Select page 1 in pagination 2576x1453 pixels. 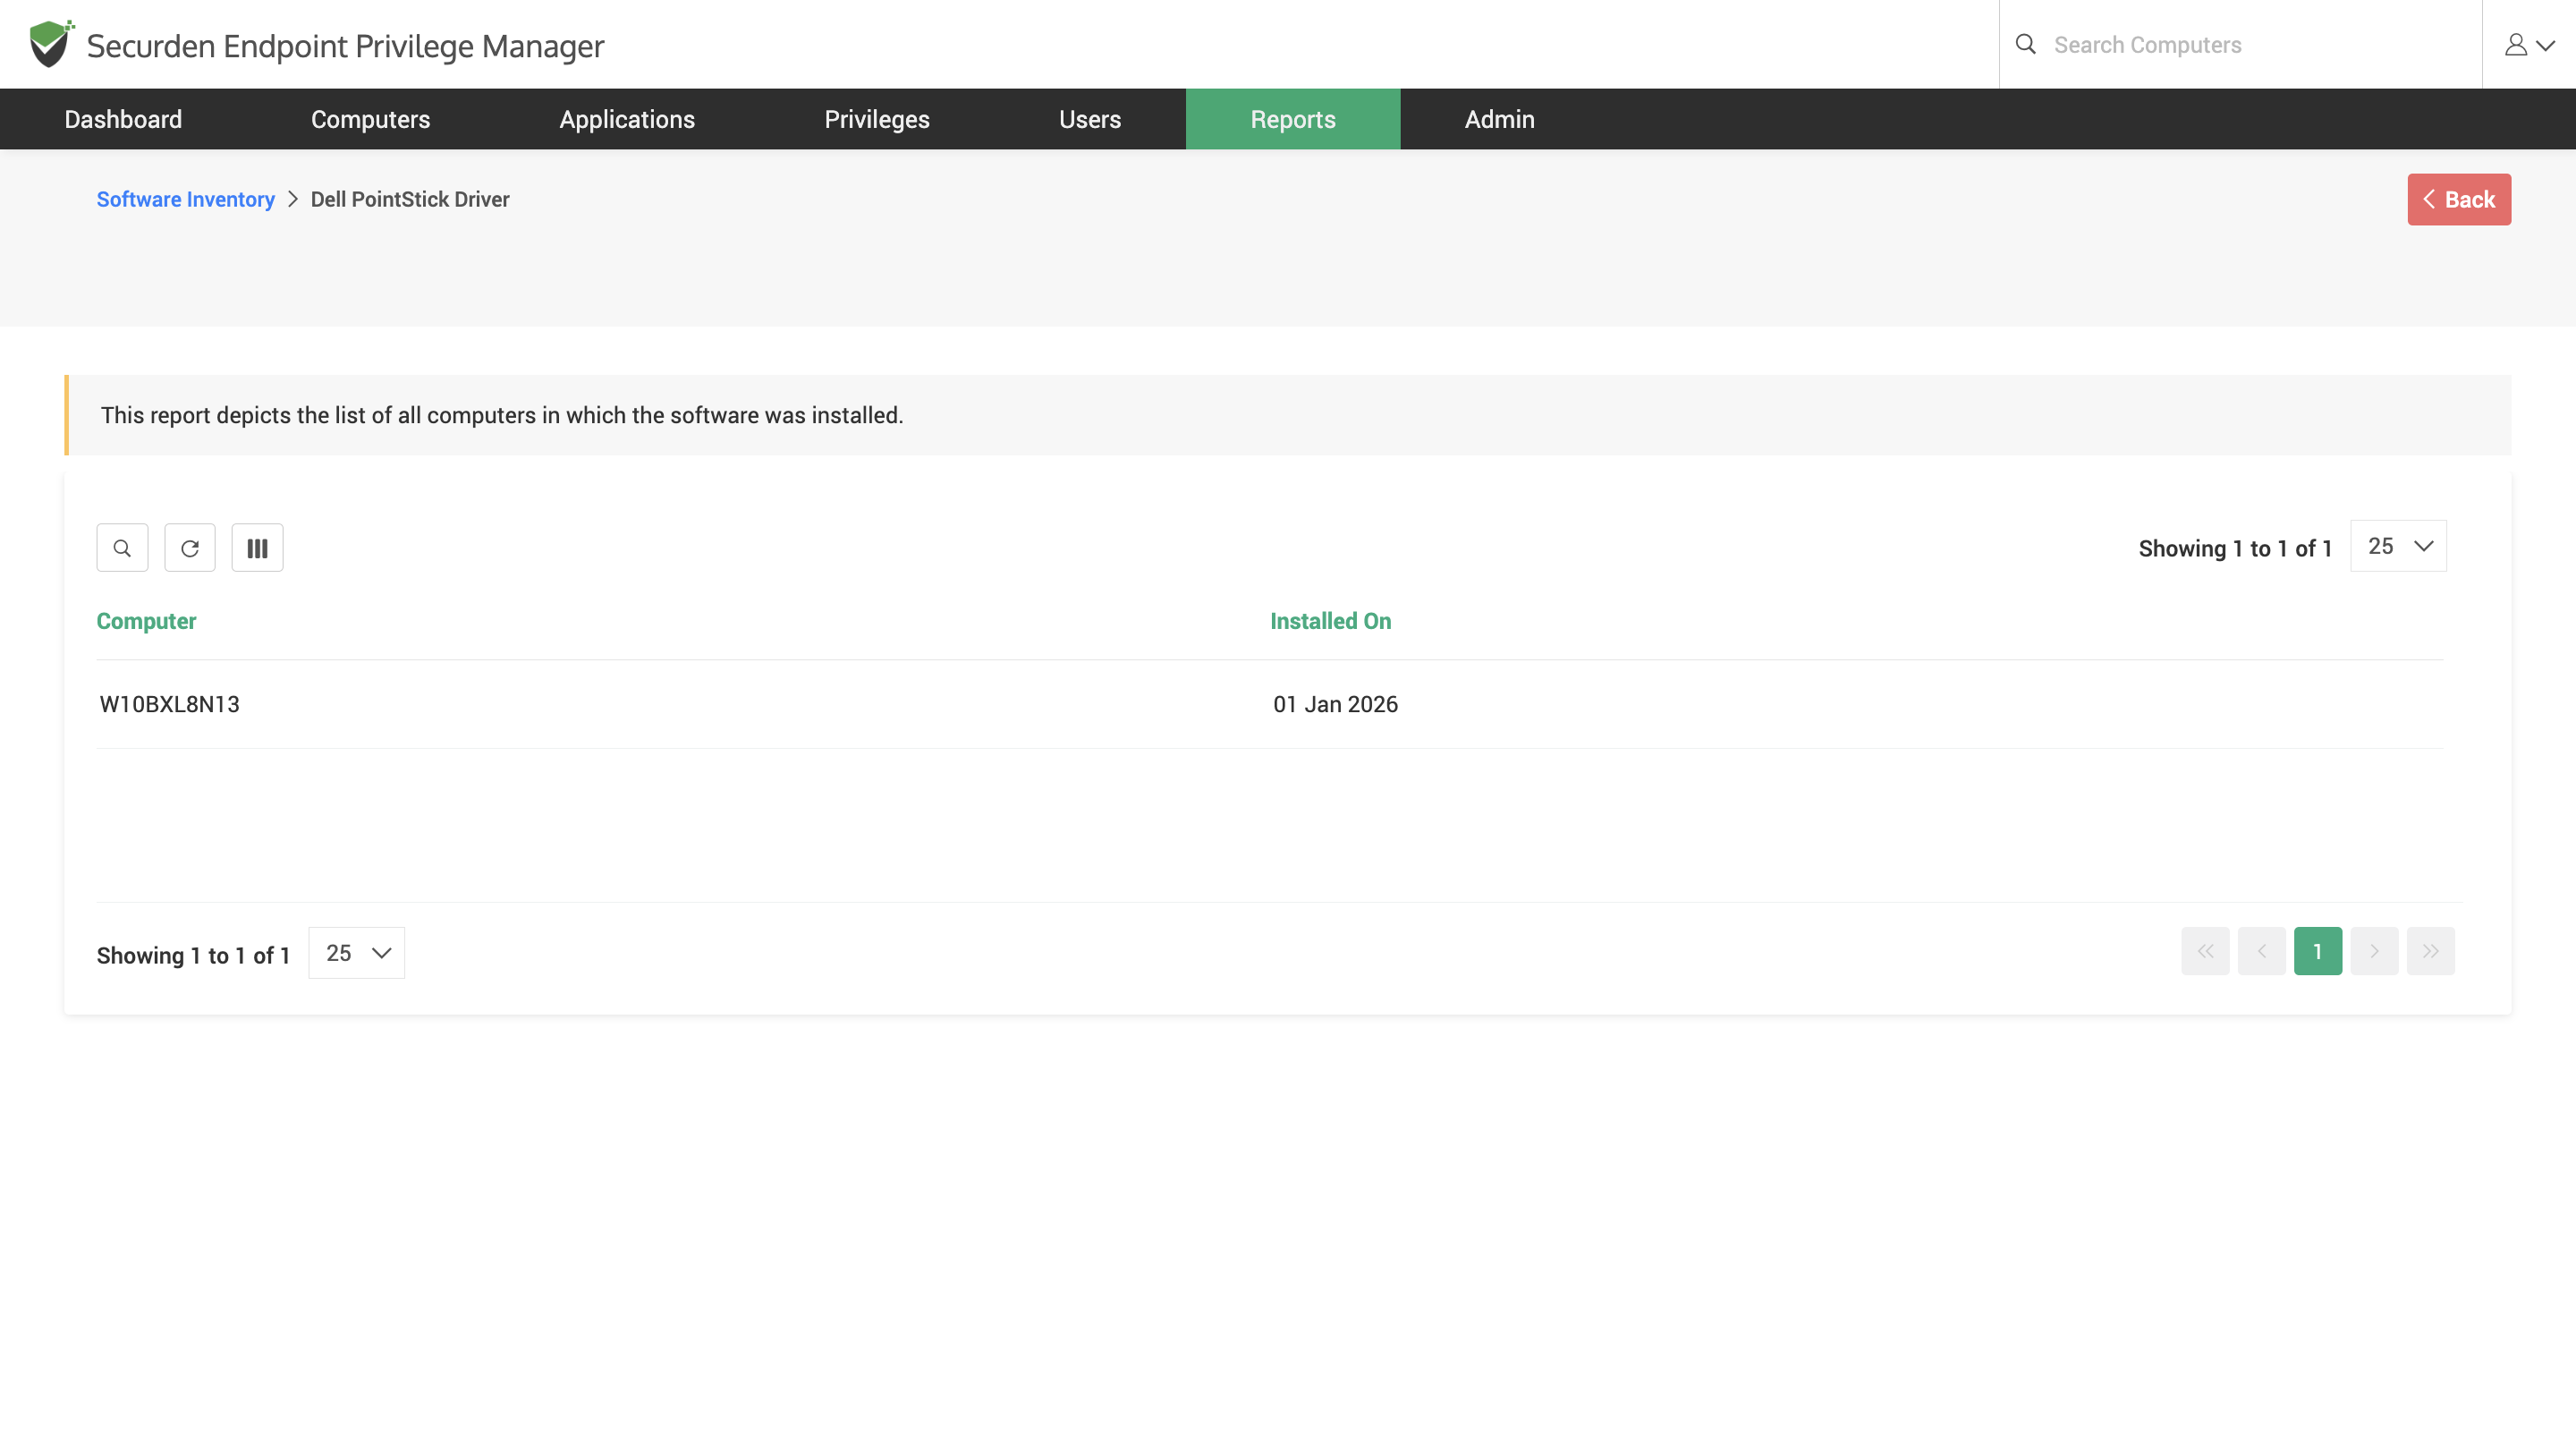click(x=2318, y=951)
